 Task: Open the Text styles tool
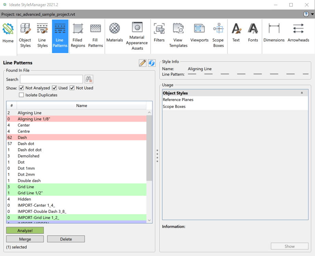click(x=236, y=33)
